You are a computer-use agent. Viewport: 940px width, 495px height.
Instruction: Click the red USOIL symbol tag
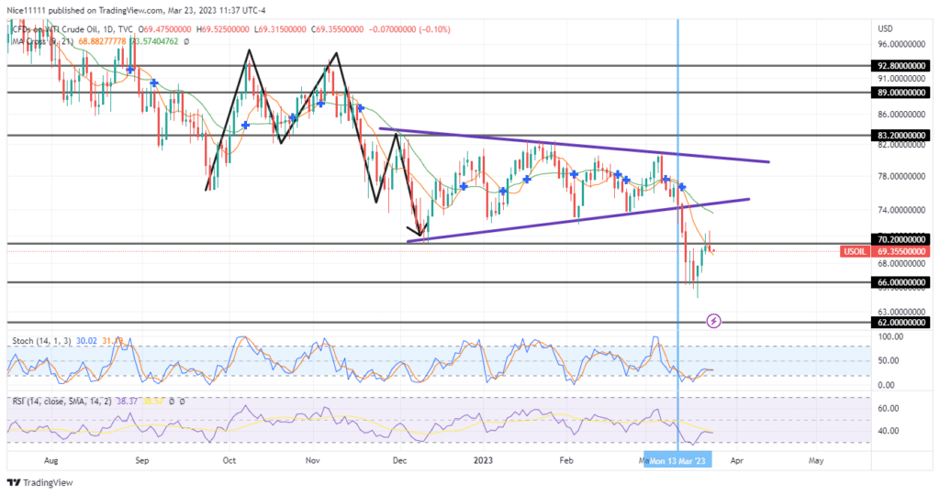point(855,251)
